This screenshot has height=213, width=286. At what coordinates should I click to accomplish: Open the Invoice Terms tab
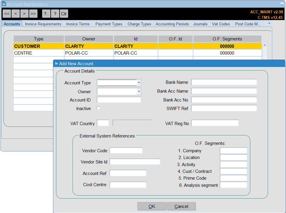[x=78, y=24]
